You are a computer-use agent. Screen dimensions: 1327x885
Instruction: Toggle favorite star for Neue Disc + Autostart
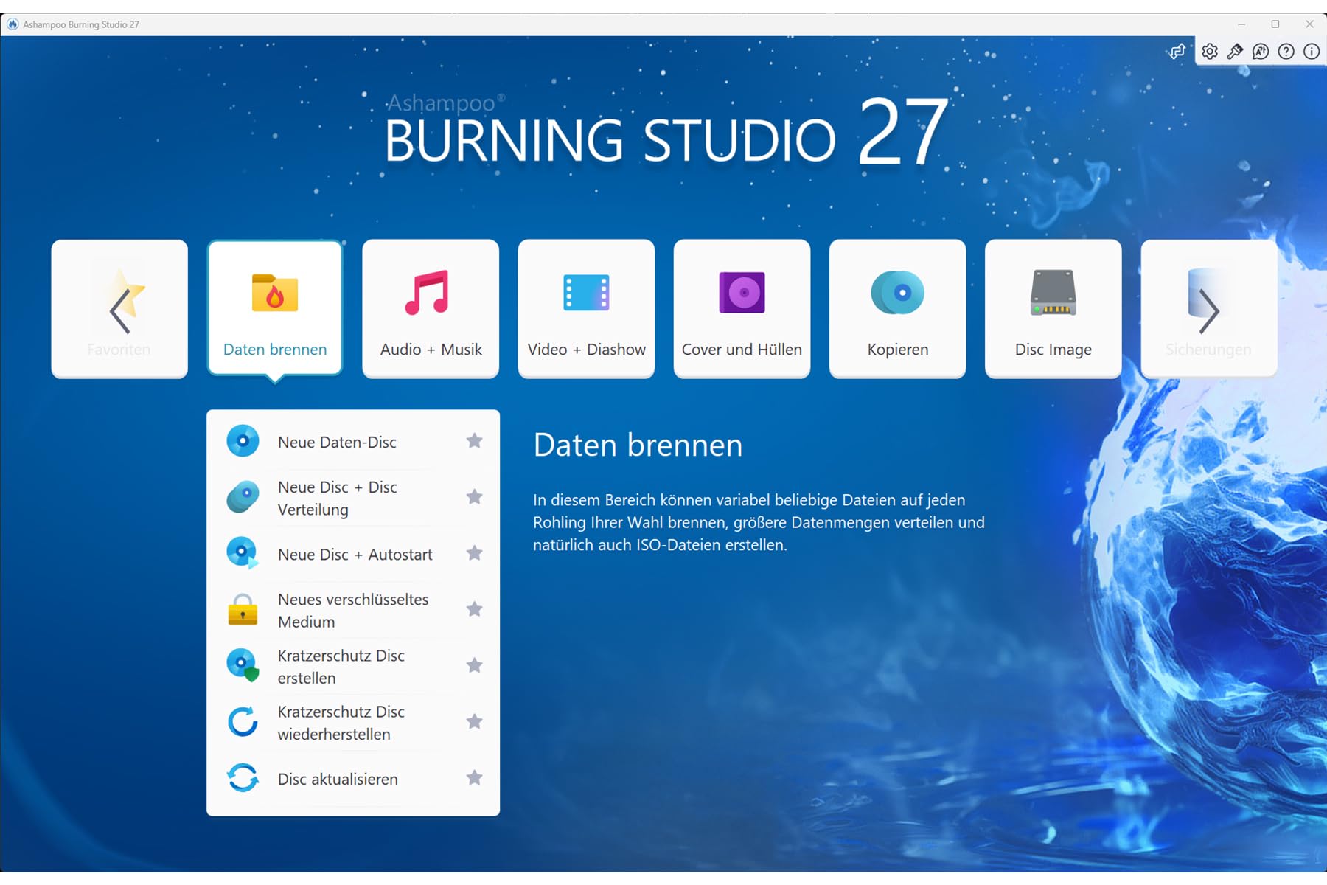coord(474,553)
